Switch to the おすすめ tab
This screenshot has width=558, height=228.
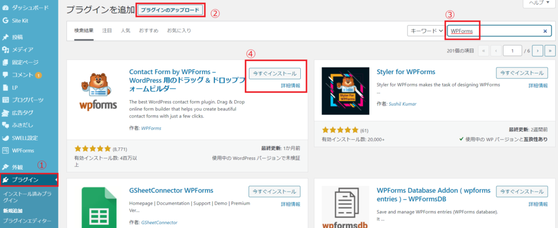pyautogui.click(x=149, y=30)
